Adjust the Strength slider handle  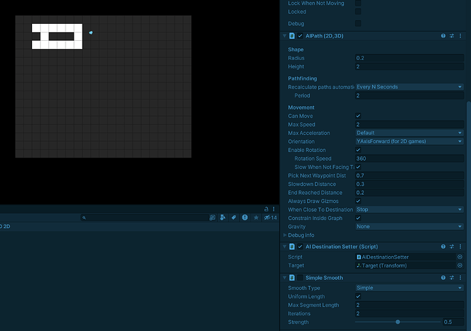point(398,322)
